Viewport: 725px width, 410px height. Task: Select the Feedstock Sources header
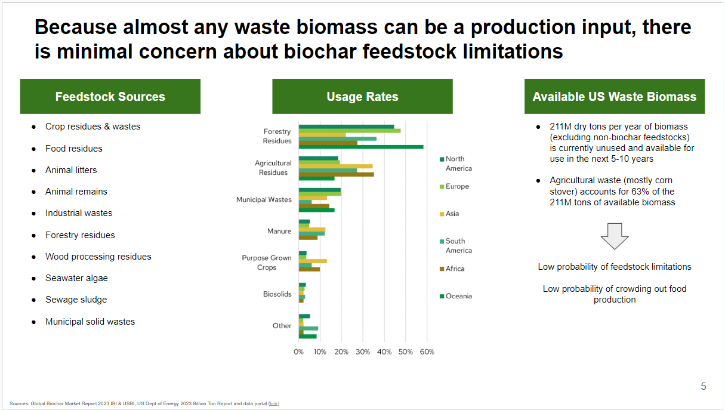point(110,96)
